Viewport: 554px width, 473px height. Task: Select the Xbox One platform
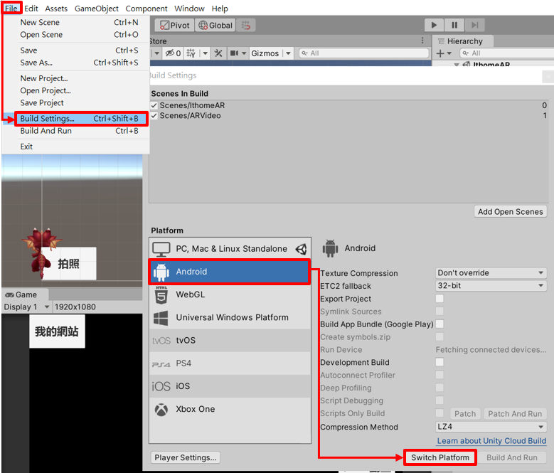point(230,409)
